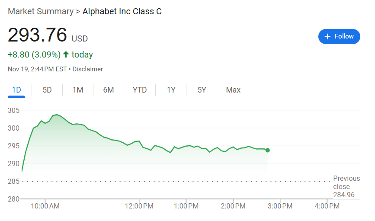This screenshot has height=221, width=375.
Task: Click the Market Summary breadcrumb
Action: (x=41, y=12)
